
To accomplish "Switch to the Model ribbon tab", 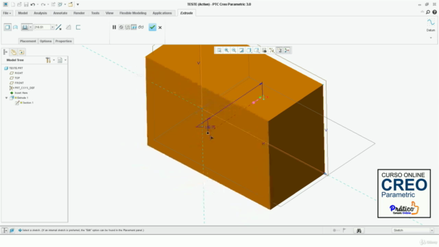I will [x=23, y=13].
